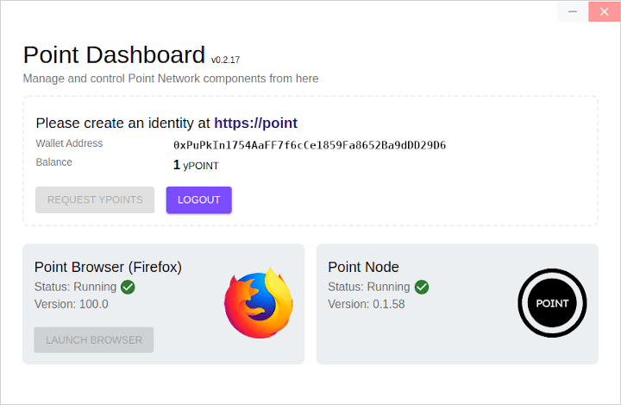Click the browser Version: 100.0 text

tap(72, 304)
